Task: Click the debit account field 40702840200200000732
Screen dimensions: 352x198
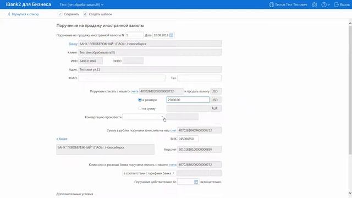Action: [x=161, y=91]
